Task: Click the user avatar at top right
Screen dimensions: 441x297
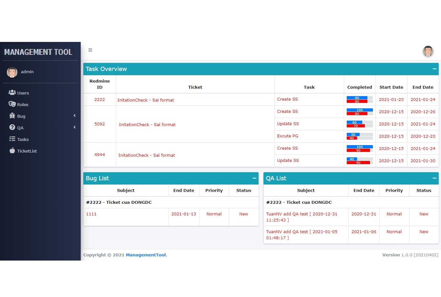Action: (x=428, y=51)
